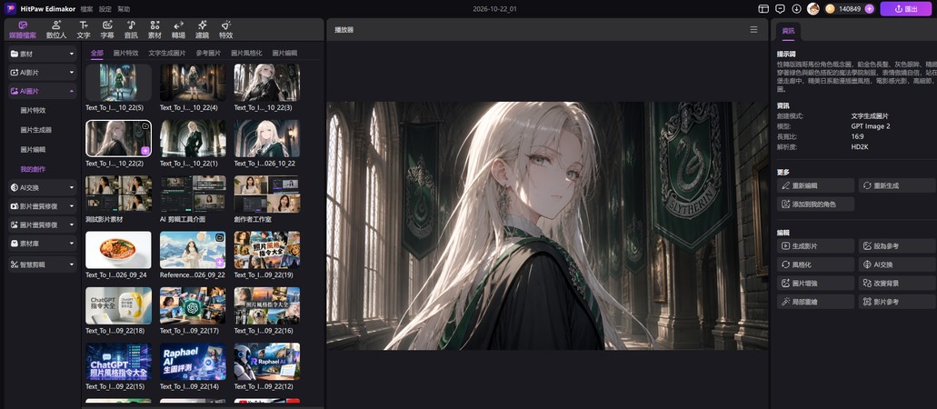Open the feedback message icon

(780, 8)
